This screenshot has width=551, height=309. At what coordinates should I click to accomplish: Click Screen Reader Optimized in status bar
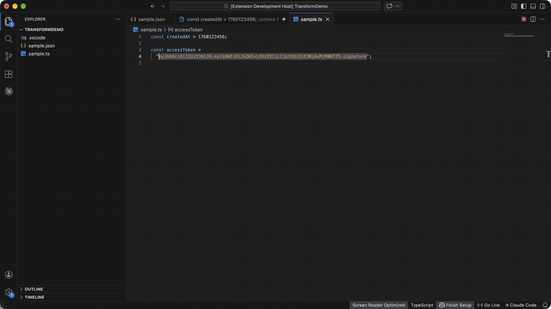point(378,305)
